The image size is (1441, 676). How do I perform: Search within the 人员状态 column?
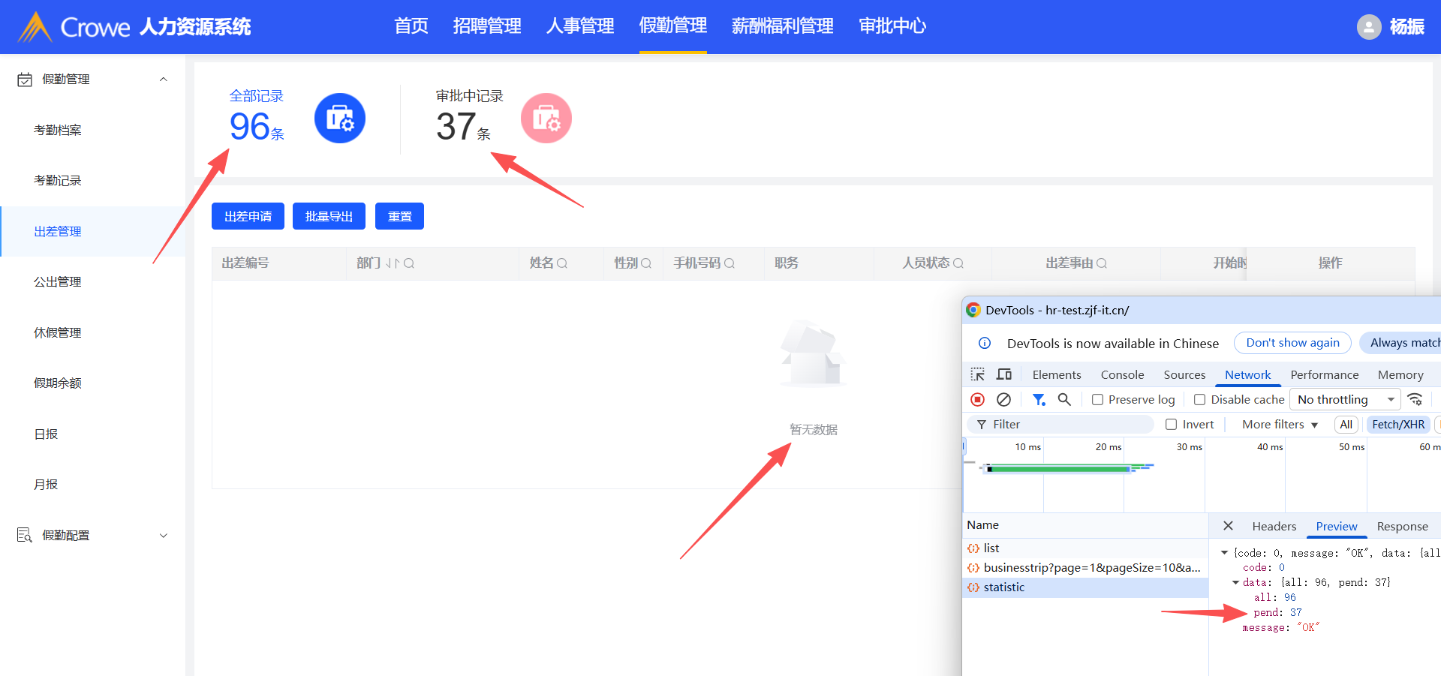click(x=958, y=263)
